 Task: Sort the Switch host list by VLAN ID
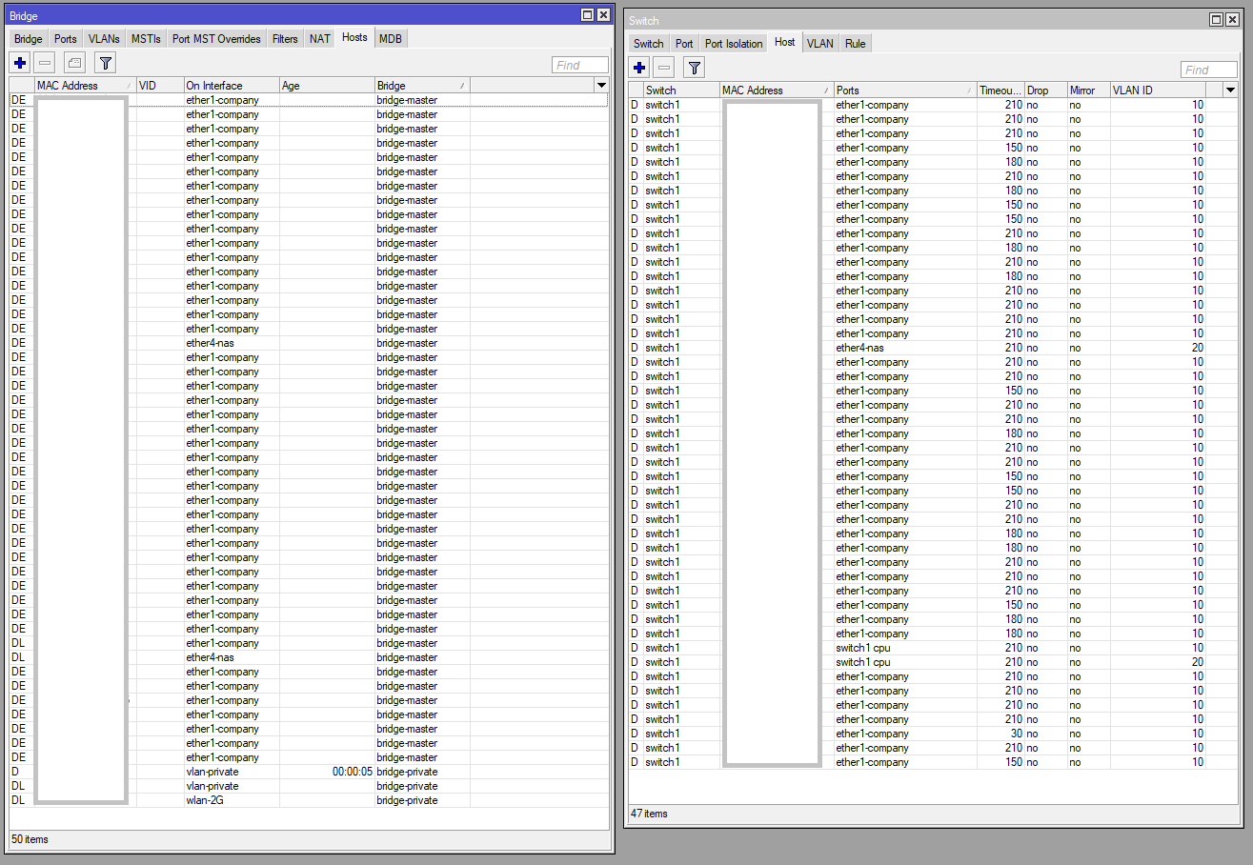tap(1143, 89)
